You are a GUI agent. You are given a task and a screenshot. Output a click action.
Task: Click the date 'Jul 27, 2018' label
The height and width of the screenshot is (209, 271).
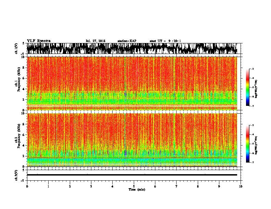(x=95, y=41)
